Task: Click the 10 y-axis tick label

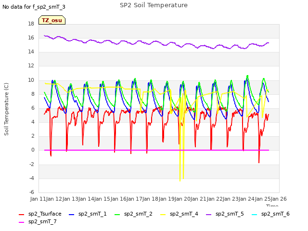Action: [x=31, y=80]
